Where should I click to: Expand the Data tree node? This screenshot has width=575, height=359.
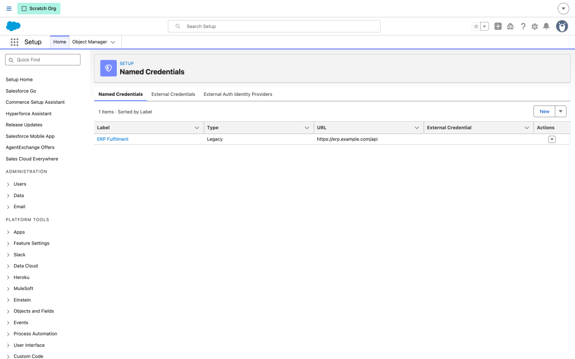click(8, 196)
